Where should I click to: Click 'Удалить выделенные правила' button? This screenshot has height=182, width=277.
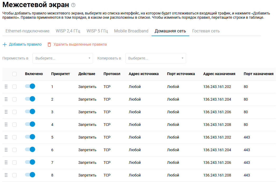tap(80, 45)
